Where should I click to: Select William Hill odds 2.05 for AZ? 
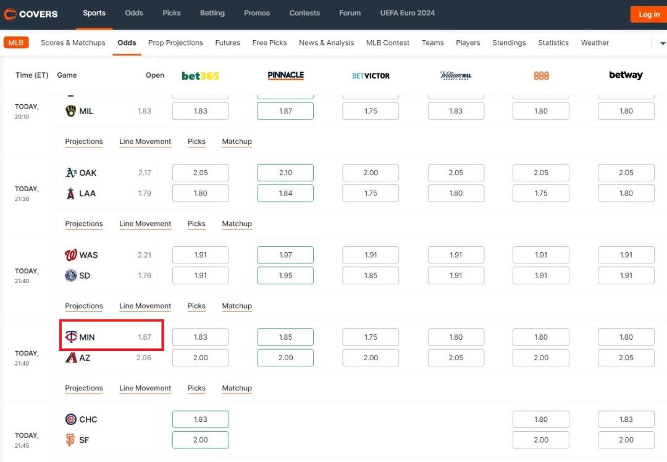(456, 358)
